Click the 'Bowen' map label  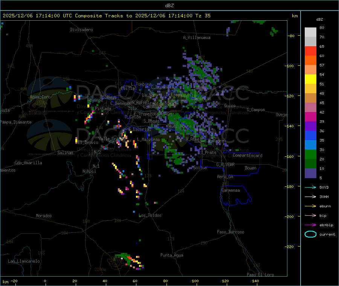click(250, 168)
